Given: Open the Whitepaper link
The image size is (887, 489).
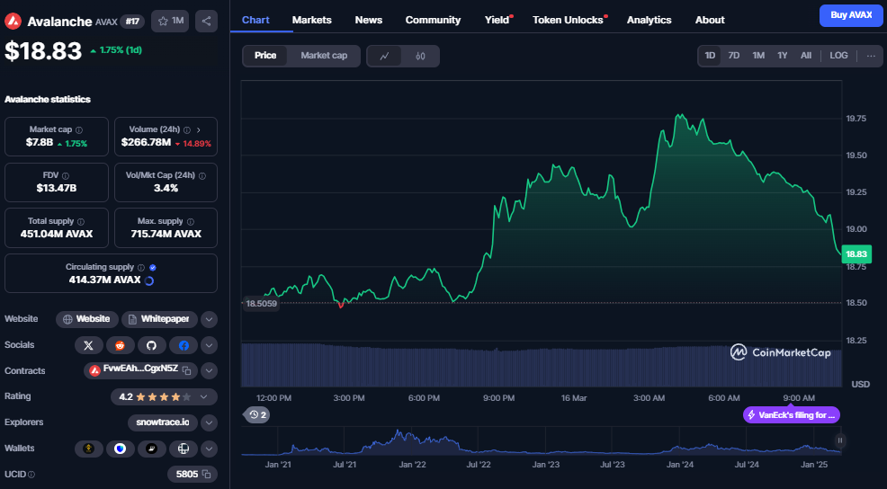Looking at the screenshot, I should point(159,319).
